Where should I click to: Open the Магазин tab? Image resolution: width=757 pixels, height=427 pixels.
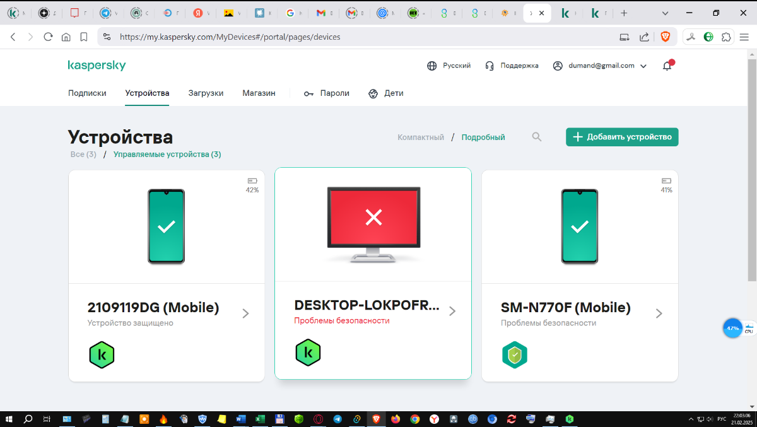tap(259, 93)
